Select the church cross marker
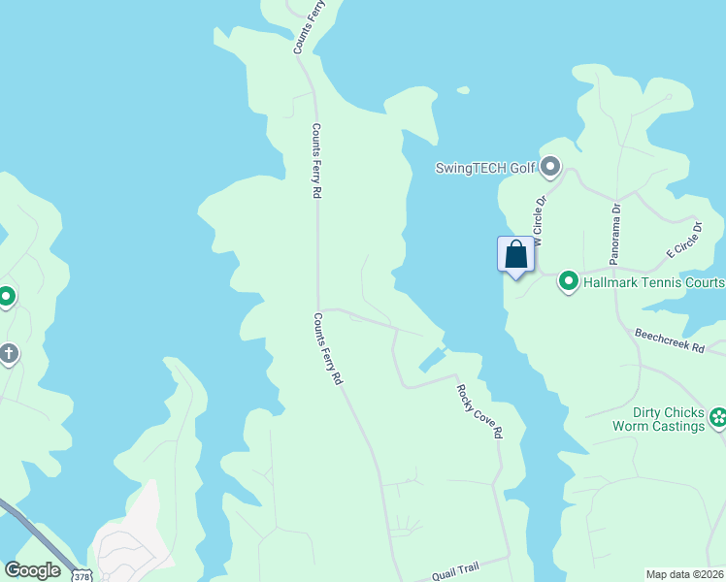The width and height of the screenshot is (726, 582). tap(8, 354)
